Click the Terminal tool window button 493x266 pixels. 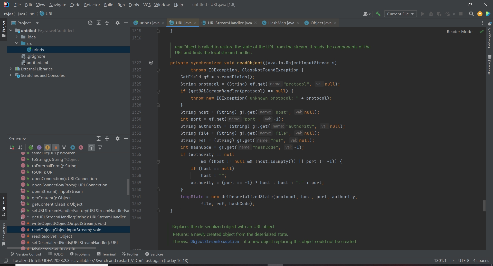tap(106, 254)
